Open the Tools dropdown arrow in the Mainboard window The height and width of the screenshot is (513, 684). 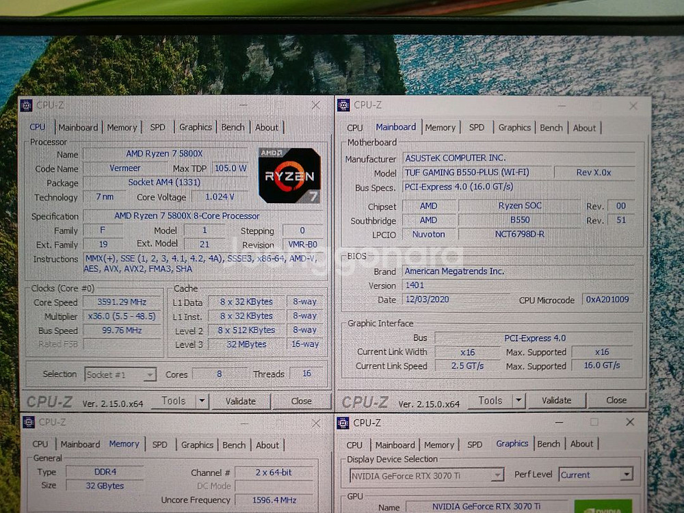(x=518, y=400)
